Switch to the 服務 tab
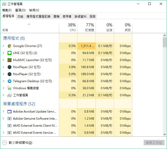This screenshot has height=149, width=167. coord(92,16)
